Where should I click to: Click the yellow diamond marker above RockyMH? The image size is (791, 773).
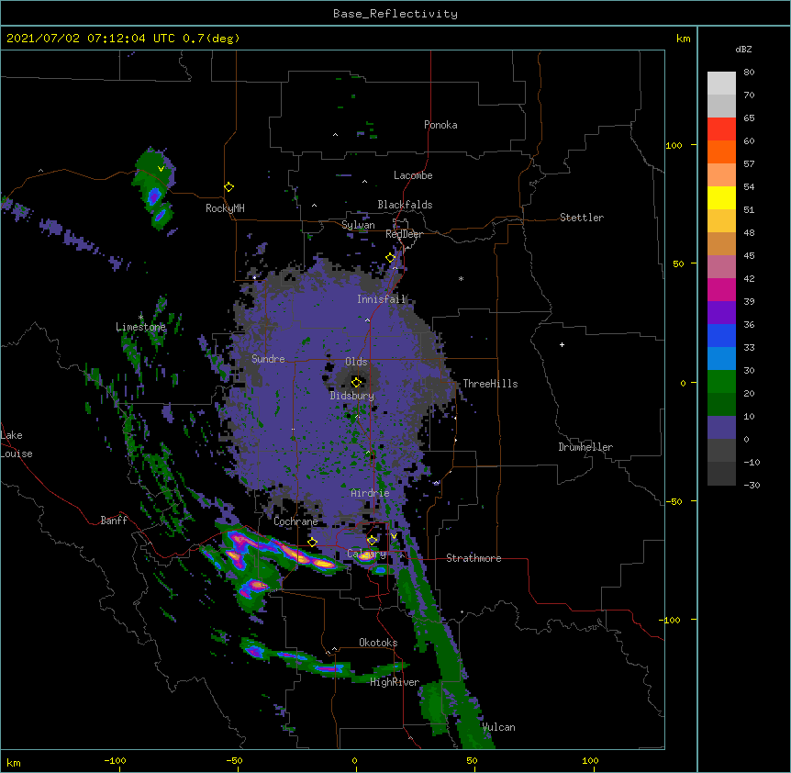(x=228, y=187)
